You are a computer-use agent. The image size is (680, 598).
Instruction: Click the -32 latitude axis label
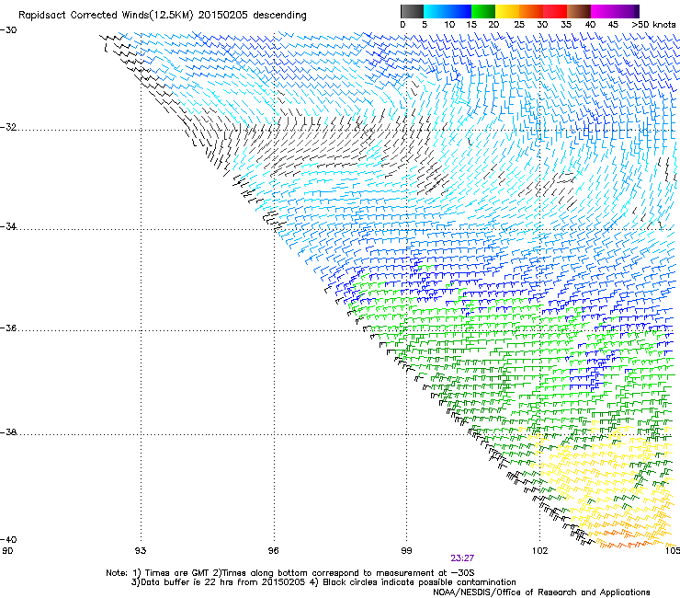(x=8, y=127)
